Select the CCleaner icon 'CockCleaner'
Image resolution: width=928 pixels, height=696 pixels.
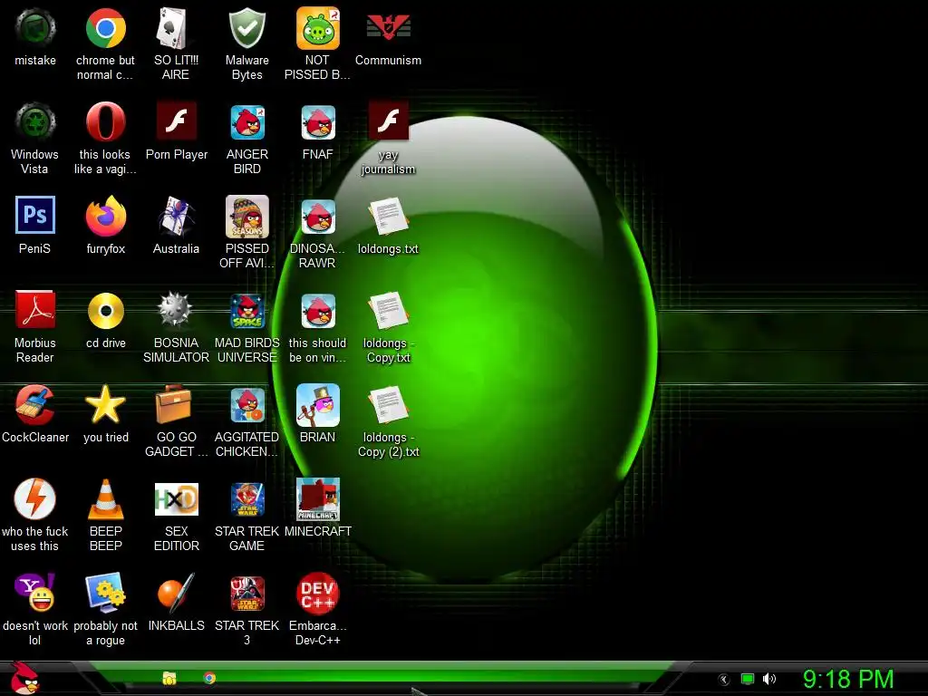click(35, 405)
